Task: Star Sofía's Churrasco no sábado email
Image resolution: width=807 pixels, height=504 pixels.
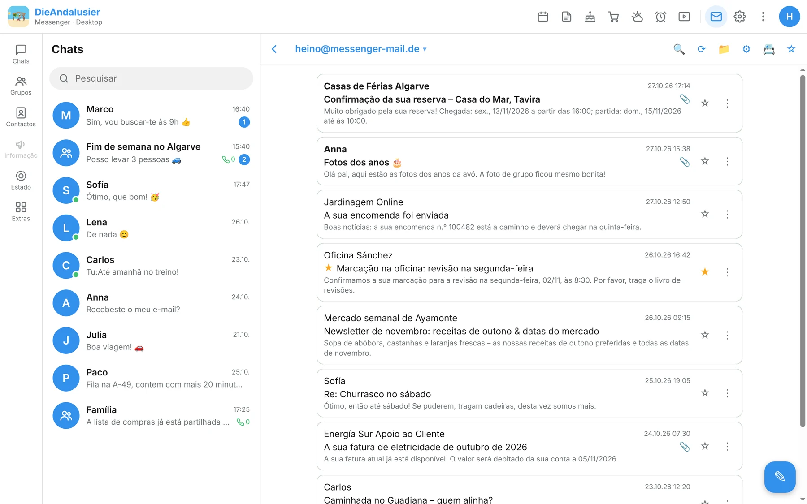Action: [705, 393]
